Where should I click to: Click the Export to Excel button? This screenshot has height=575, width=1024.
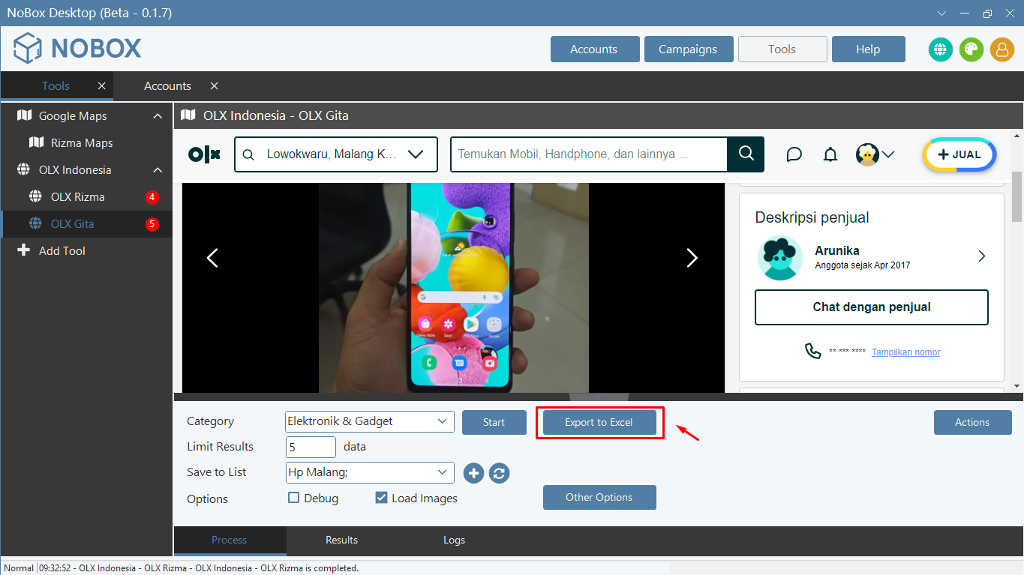[599, 422]
